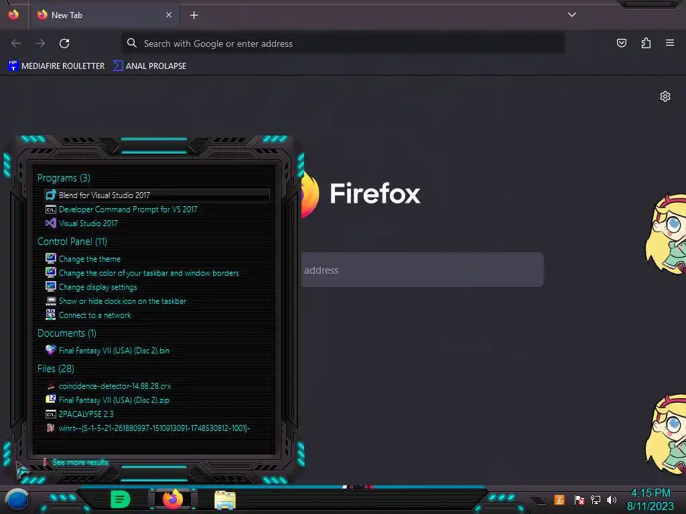The height and width of the screenshot is (514, 686).
Task: Click the taskbar clock setting icon in results
Action: point(51,301)
